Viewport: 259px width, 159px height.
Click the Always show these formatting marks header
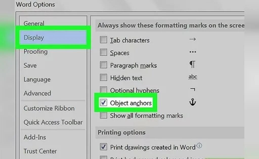pos(171,26)
